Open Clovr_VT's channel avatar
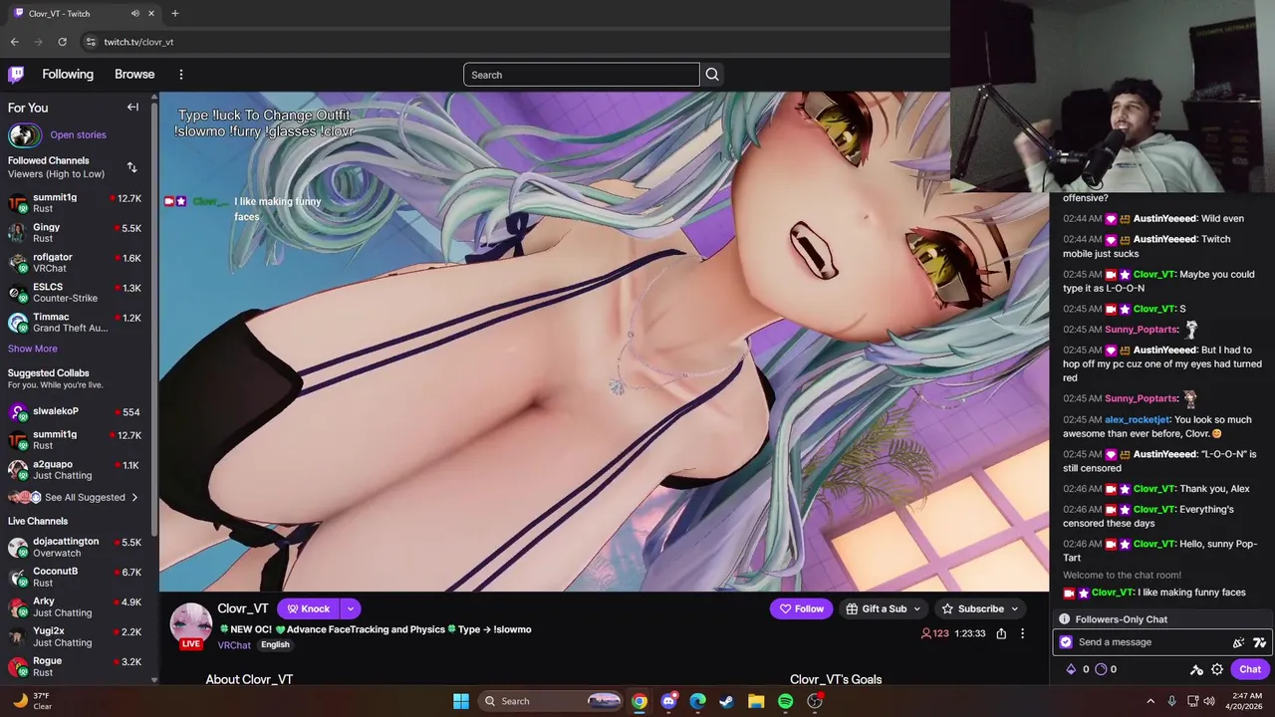Viewport: 1275px width, 717px height. (191, 623)
